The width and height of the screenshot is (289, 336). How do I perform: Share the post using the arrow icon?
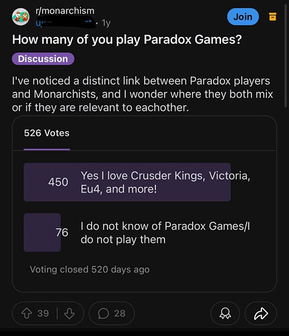(261, 314)
